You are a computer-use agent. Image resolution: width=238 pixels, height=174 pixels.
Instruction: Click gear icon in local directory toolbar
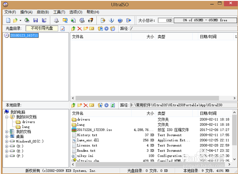coord(107,105)
